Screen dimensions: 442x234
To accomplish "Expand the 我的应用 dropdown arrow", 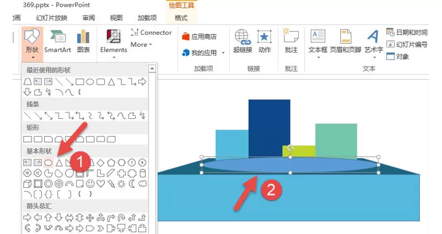I will (224, 52).
